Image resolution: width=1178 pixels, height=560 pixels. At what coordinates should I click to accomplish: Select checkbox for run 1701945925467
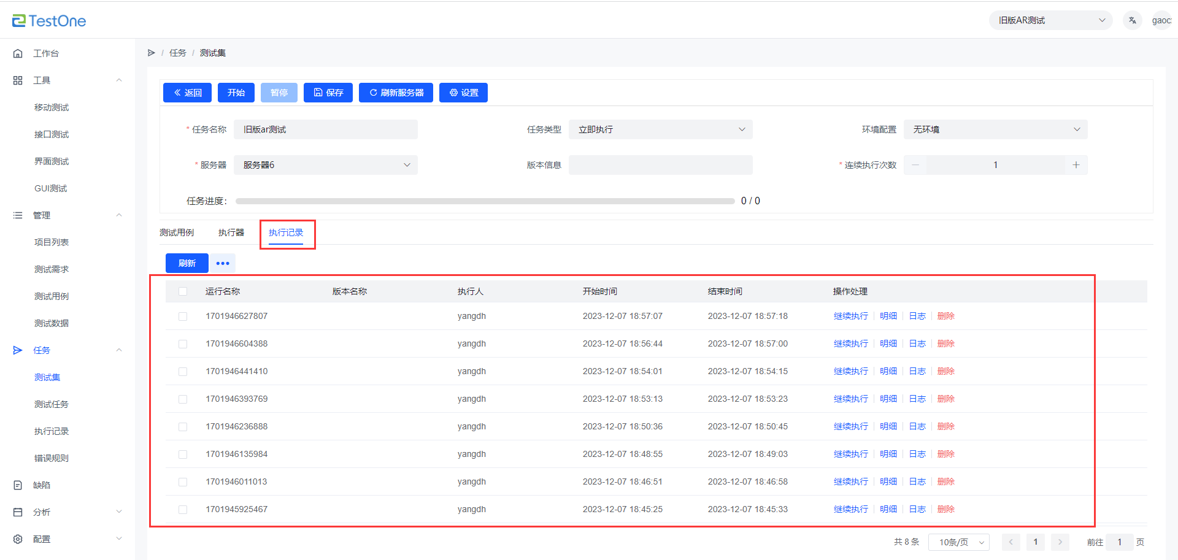coord(183,510)
